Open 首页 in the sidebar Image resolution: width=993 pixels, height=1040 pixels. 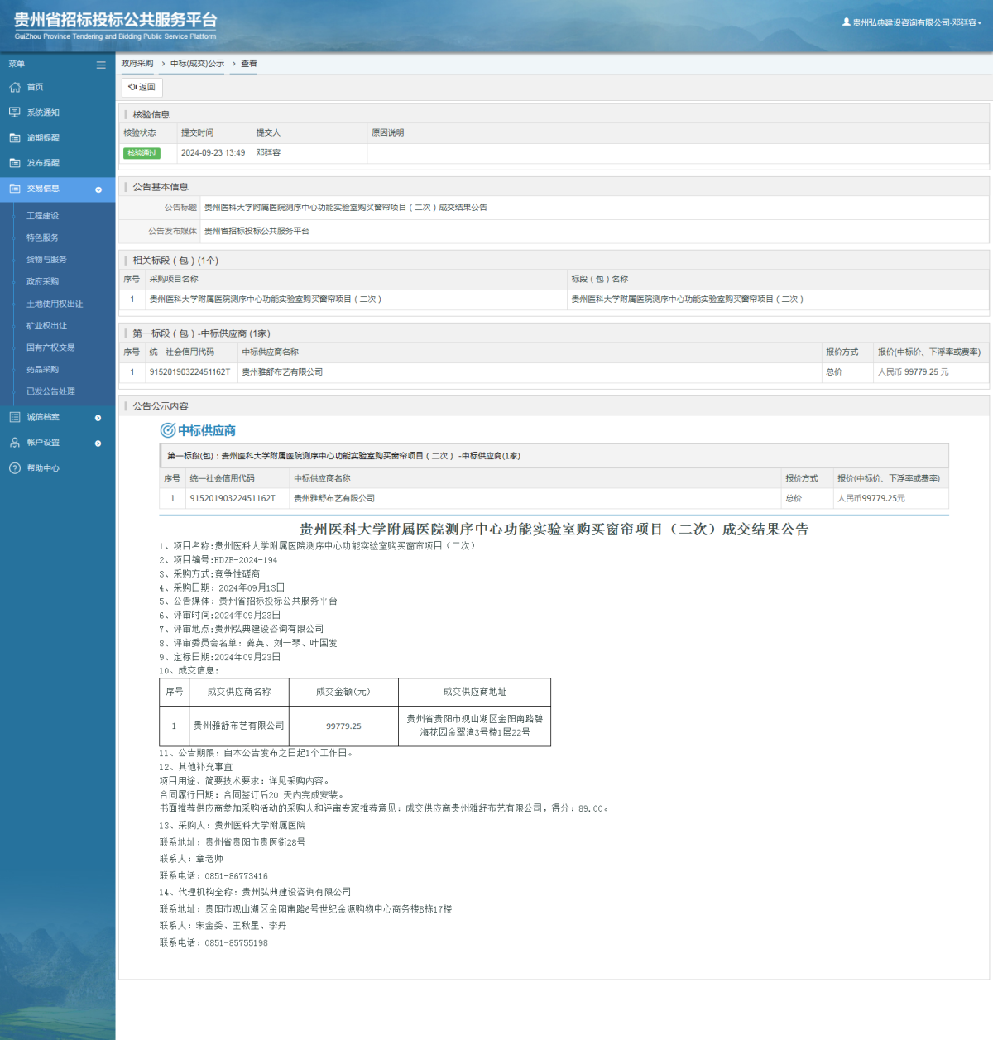click(x=35, y=87)
